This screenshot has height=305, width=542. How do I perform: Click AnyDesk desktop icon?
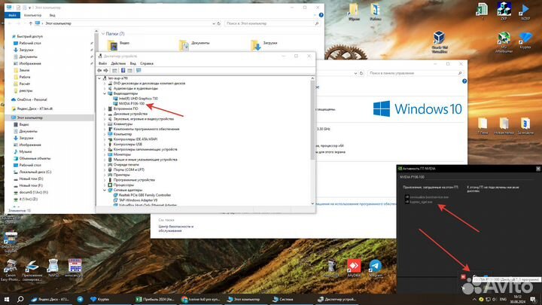pyautogui.click(x=354, y=268)
